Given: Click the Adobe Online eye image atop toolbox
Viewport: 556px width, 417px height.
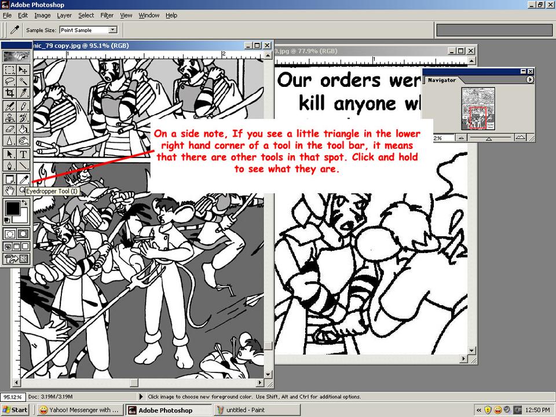Looking at the screenshot, I should 16,56.
